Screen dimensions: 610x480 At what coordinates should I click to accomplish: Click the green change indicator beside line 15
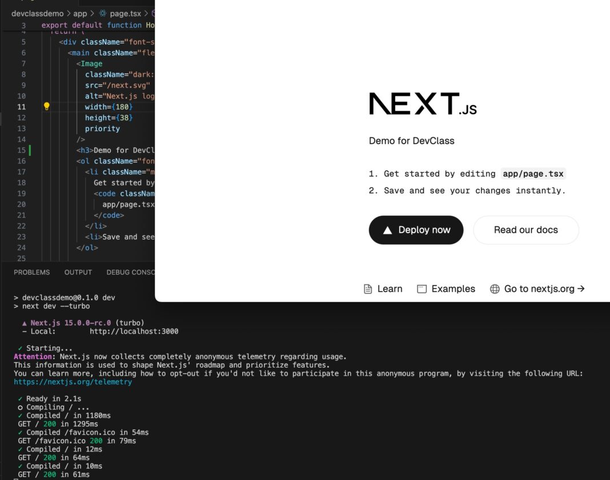[30, 150]
